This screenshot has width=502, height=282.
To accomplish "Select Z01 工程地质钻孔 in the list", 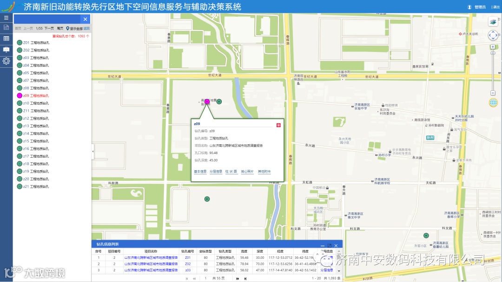I will click(x=33, y=43).
